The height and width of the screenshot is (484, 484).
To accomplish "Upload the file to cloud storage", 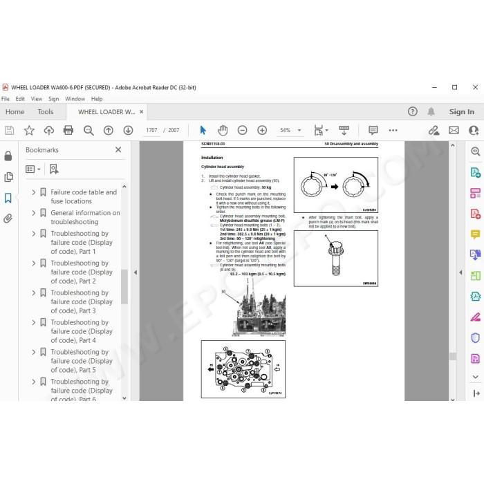I will pos(49,130).
